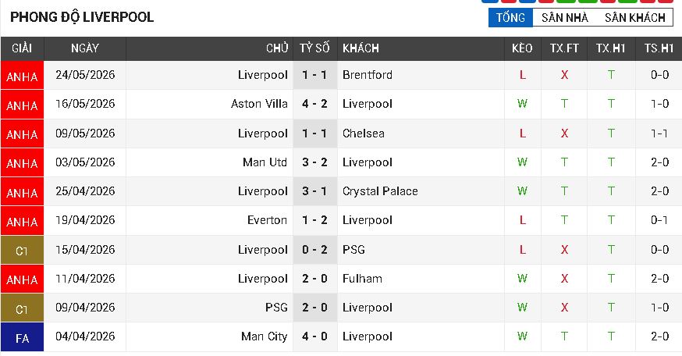The height and width of the screenshot is (356, 682).
Task: Click the C1 badge for PSG home match
Action: point(22,308)
